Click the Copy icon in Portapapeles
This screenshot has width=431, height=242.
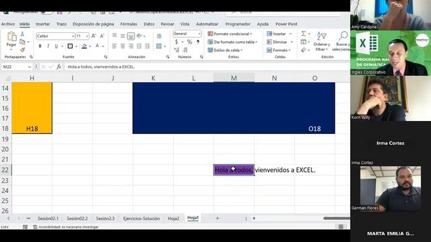pos(22,42)
